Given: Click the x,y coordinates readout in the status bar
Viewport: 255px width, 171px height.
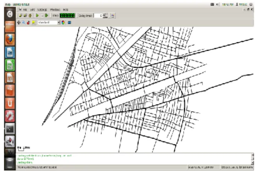Looking at the screenshot, I should tap(201, 167).
